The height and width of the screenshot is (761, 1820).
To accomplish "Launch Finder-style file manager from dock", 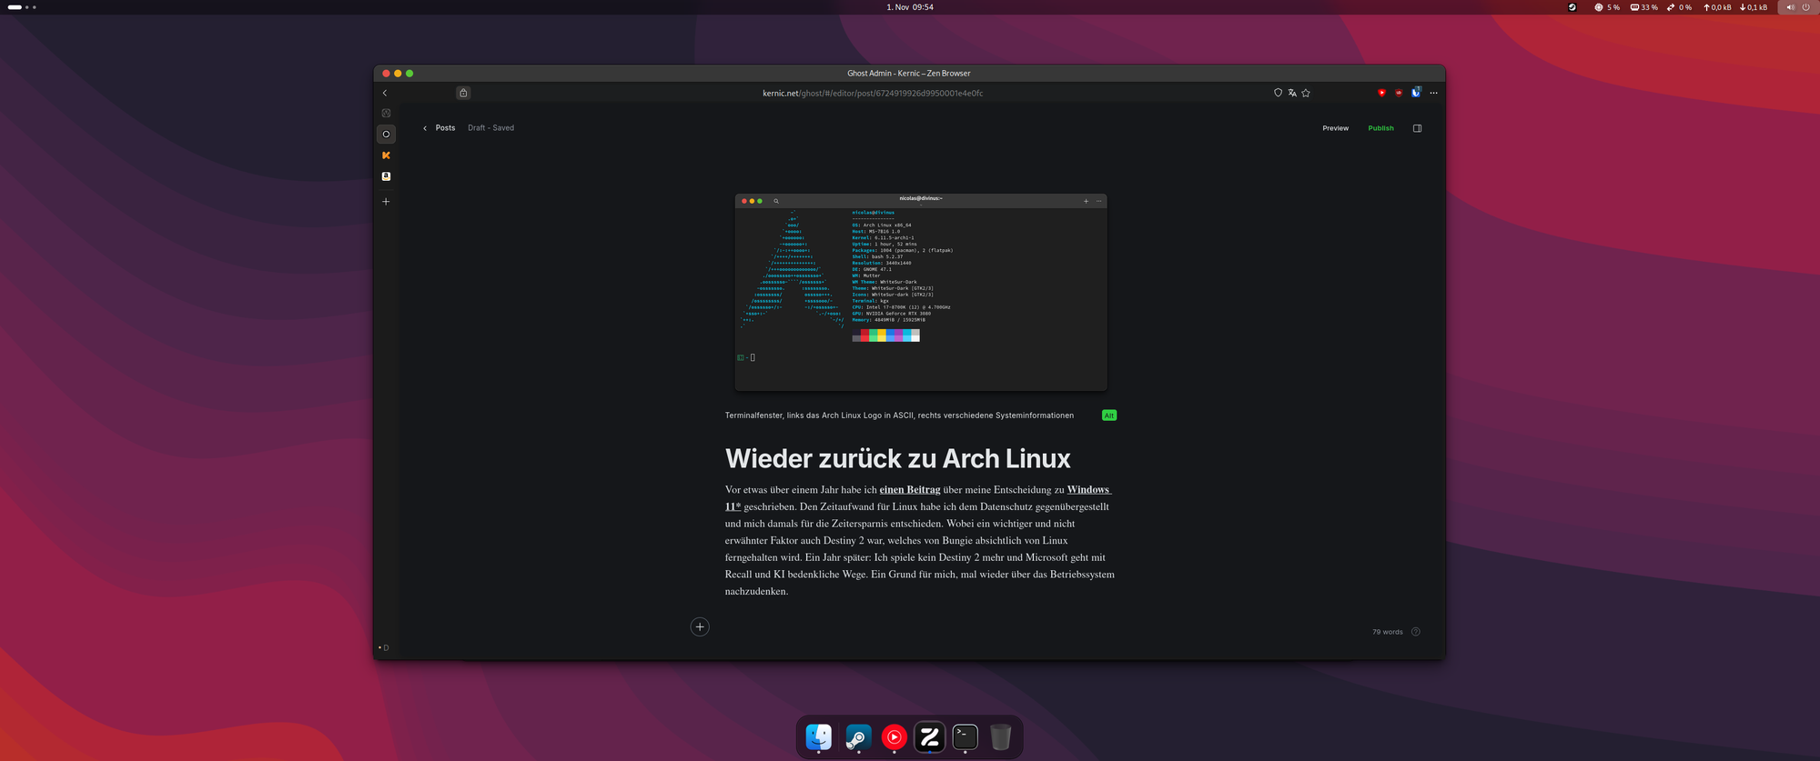I will point(819,736).
